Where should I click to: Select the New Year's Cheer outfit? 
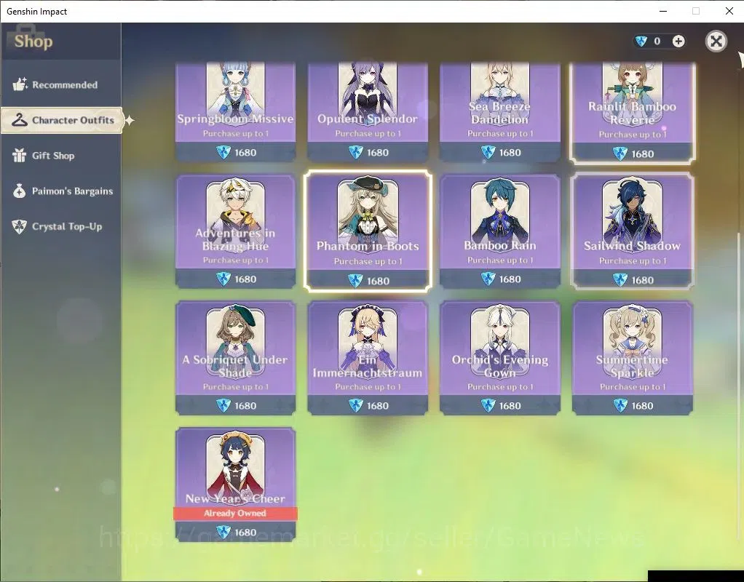235,485
